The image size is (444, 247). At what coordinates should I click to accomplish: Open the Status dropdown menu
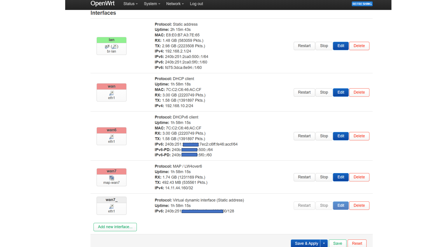tap(130, 4)
